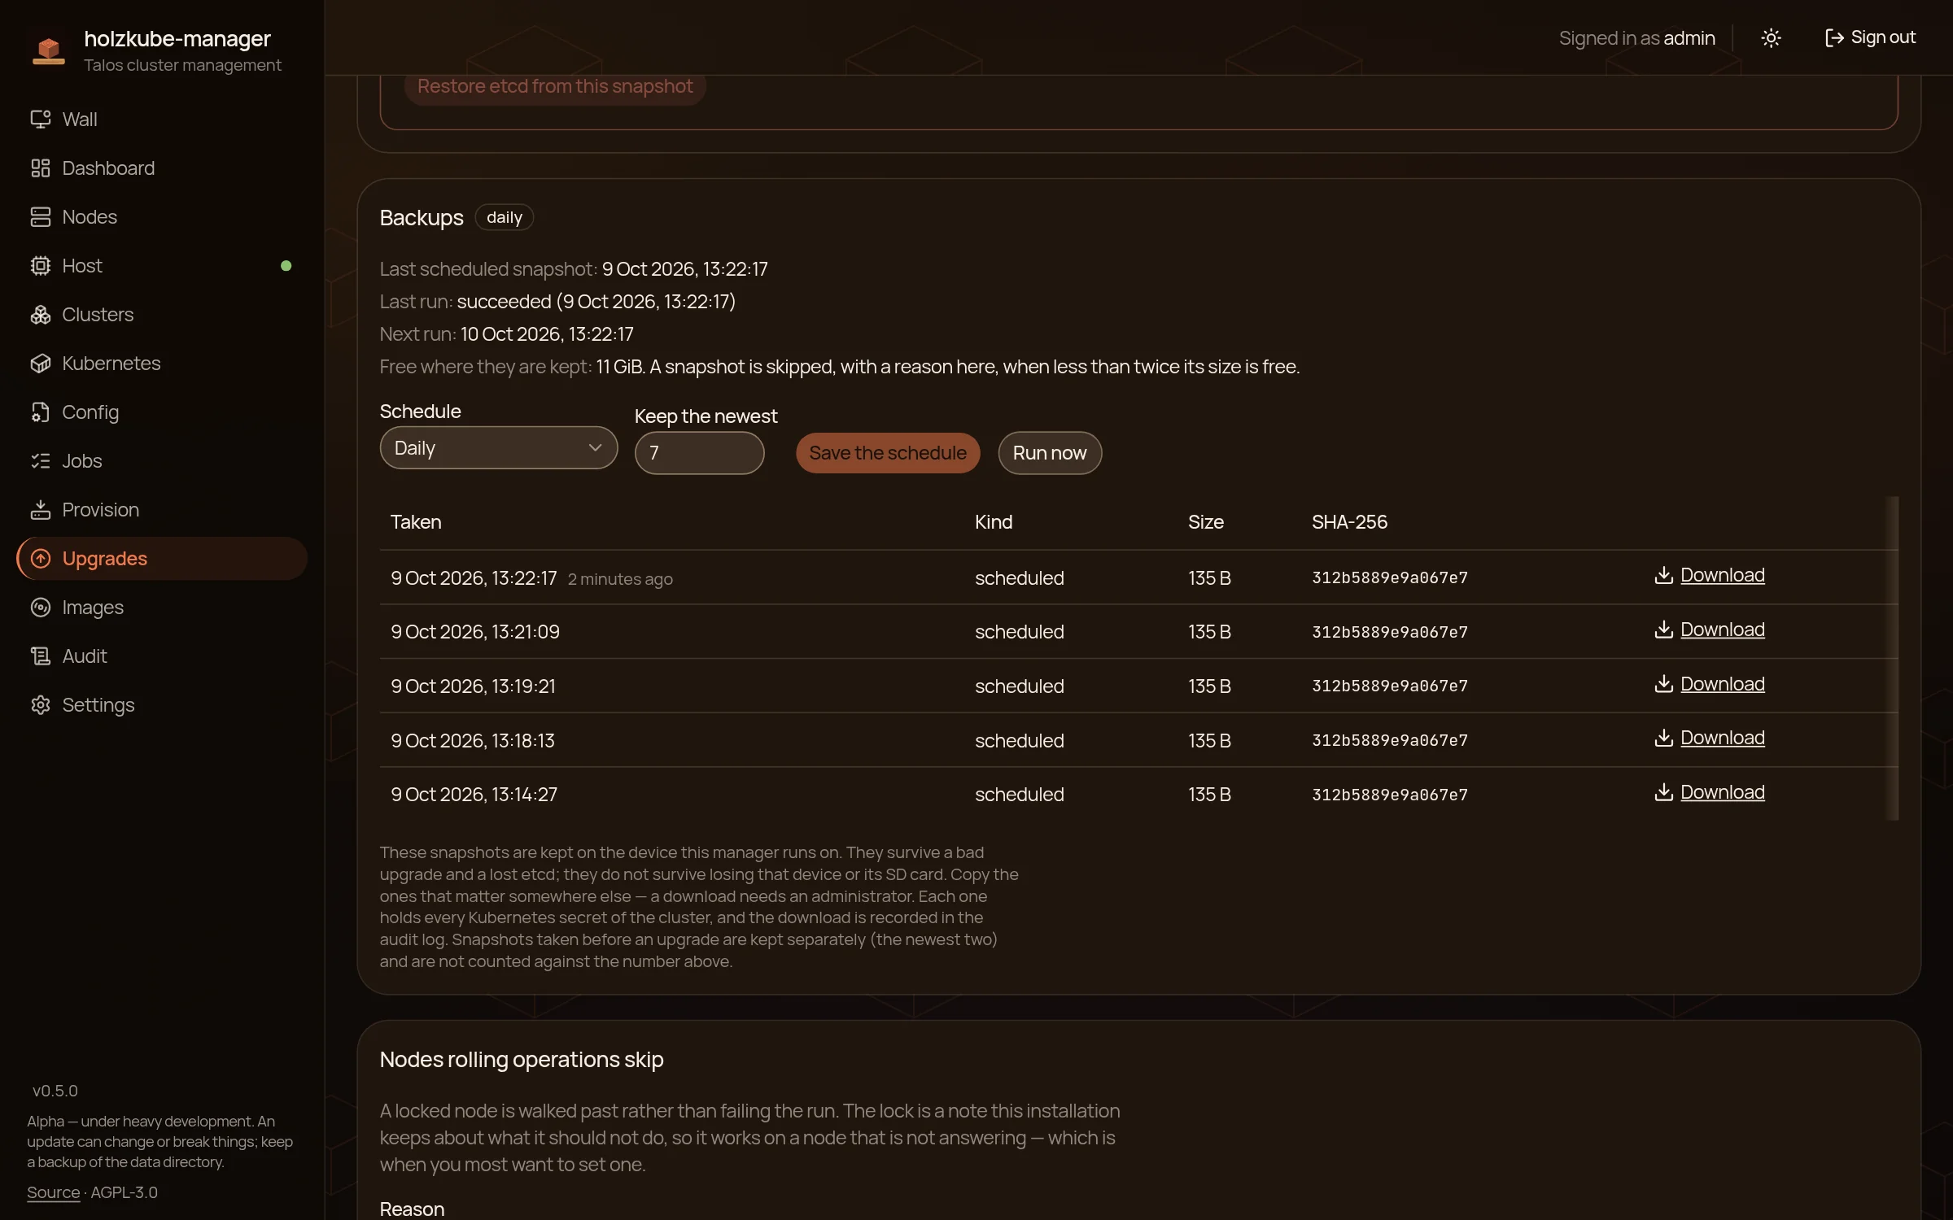Click the Taken column header

coord(416,522)
